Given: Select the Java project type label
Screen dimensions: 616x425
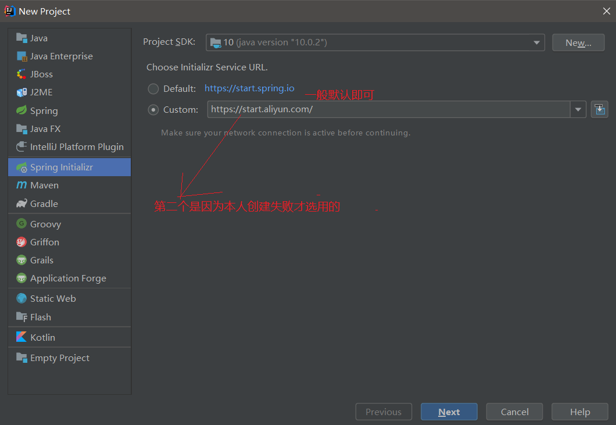Looking at the screenshot, I should [39, 38].
